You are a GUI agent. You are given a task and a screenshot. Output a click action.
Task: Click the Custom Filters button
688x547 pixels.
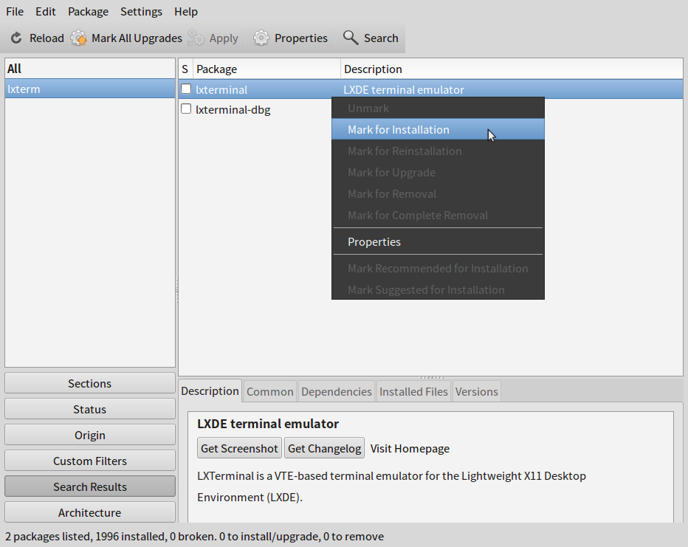[x=90, y=461]
